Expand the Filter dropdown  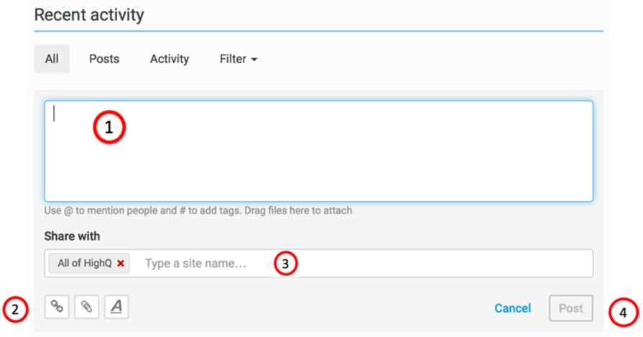pos(238,59)
